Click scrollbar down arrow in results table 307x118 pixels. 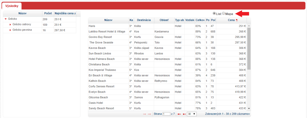[x=249, y=108]
